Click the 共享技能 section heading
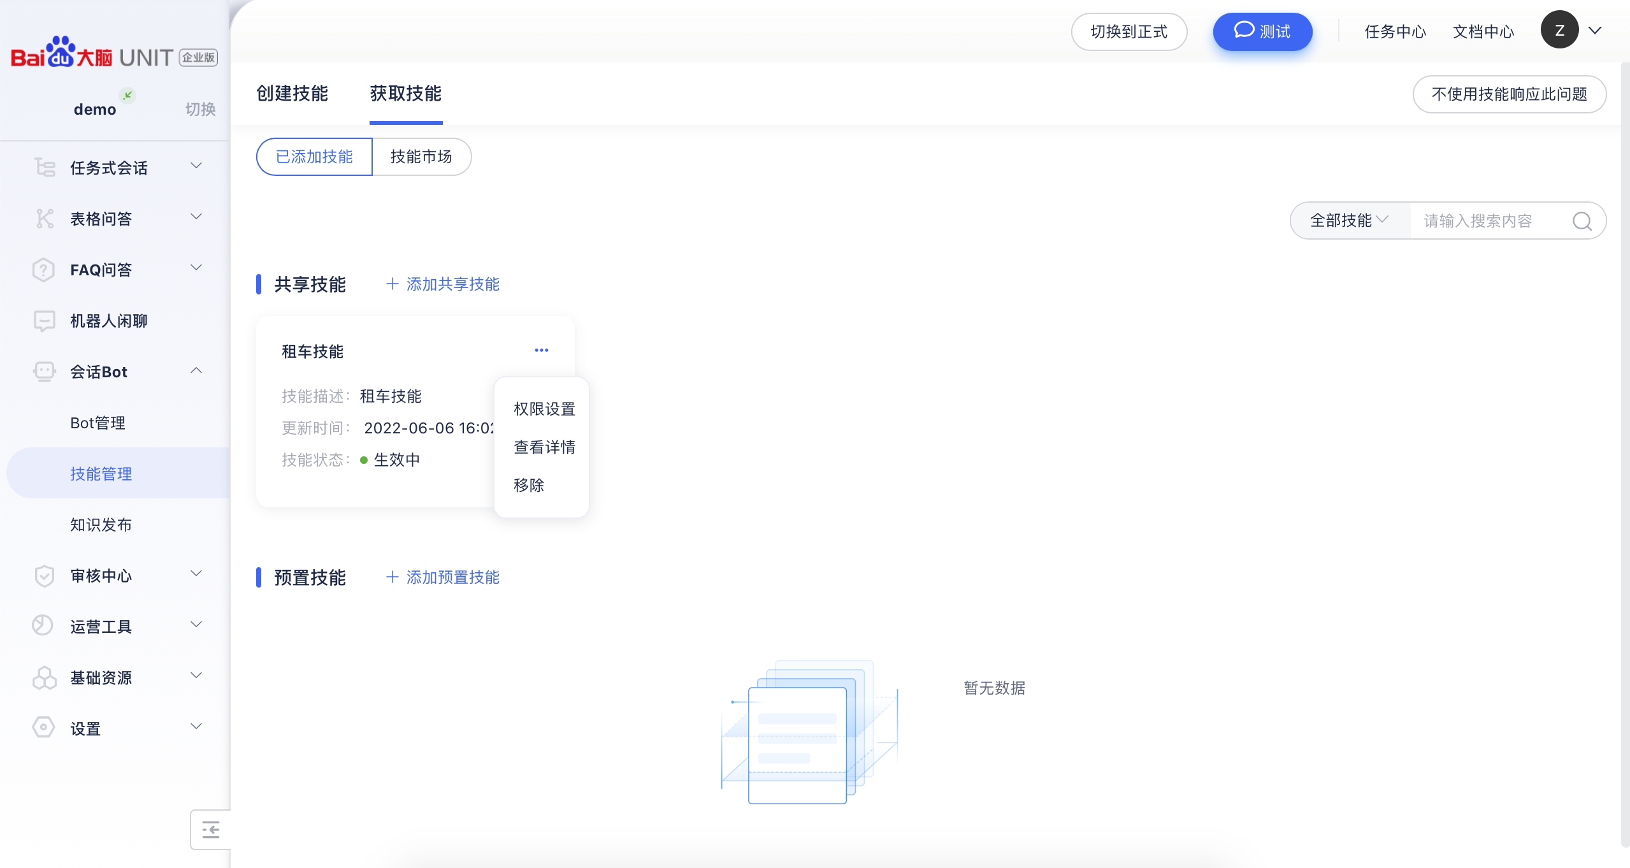This screenshot has height=868, width=1630. coord(310,284)
